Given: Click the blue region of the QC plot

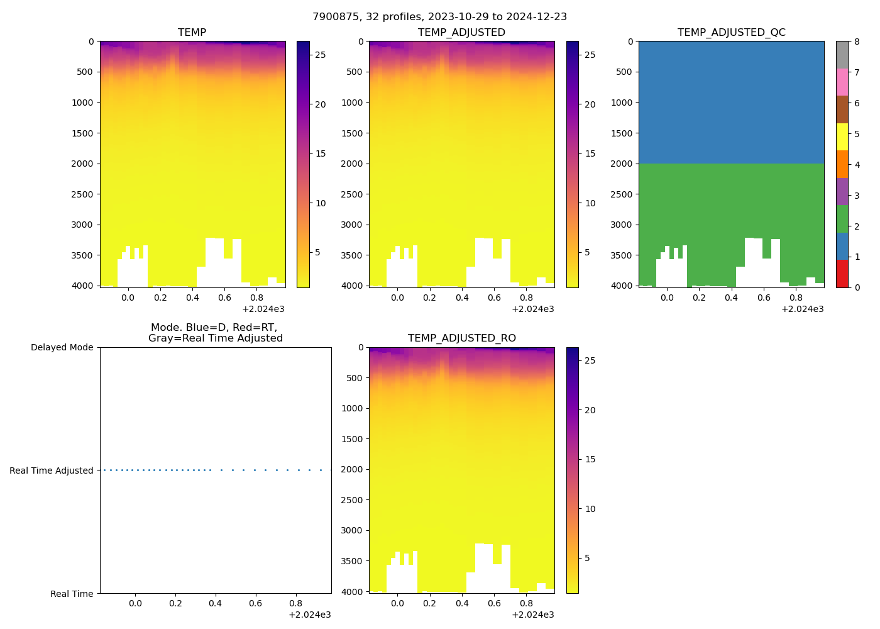Looking at the screenshot, I should coord(731,101).
